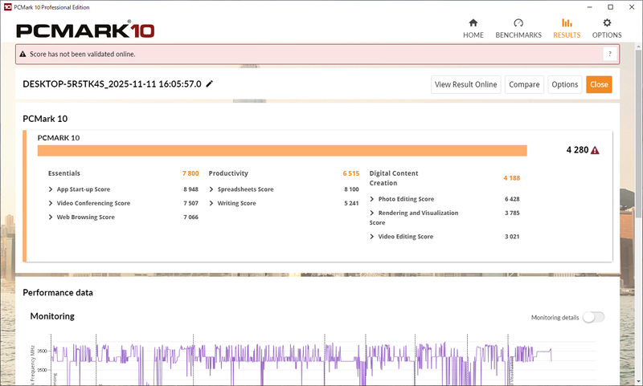This screenshot has height=386, width=643.
Task: Click the clock frequency monitoring graph
Action: click(x=312, y=360)
